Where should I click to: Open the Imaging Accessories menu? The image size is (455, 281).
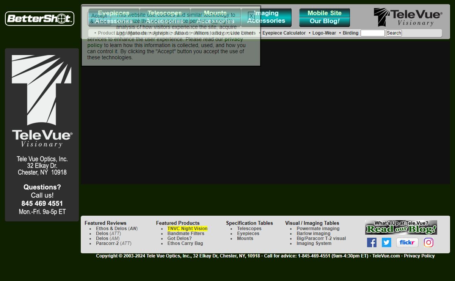click(x=266, y=17)
